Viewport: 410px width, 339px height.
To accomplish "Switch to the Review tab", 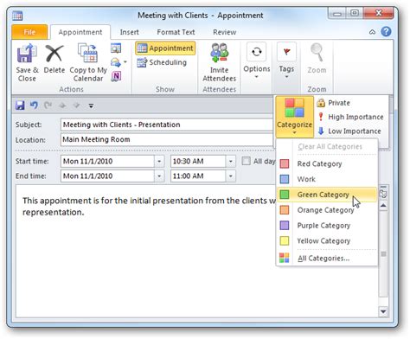I will [x=225, y=32].
